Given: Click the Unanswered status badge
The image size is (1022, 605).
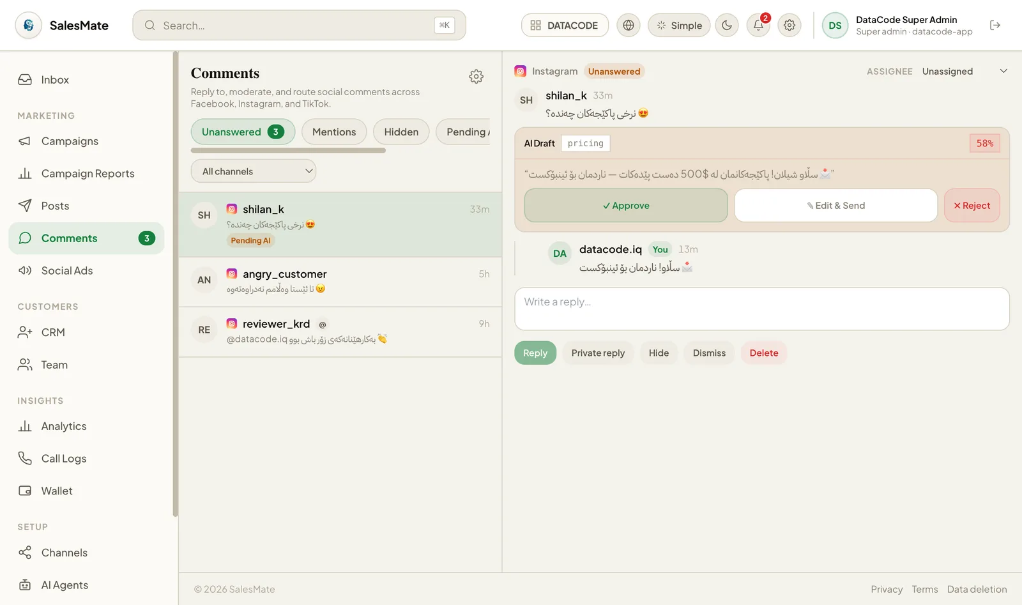Looking at the screenshot, I should (x=614, y=72).
